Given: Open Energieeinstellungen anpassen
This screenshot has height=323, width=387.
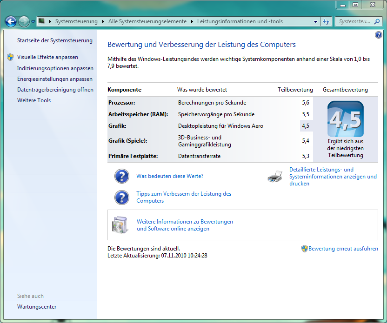Looking at the screenshot, I should coord(55,79).
